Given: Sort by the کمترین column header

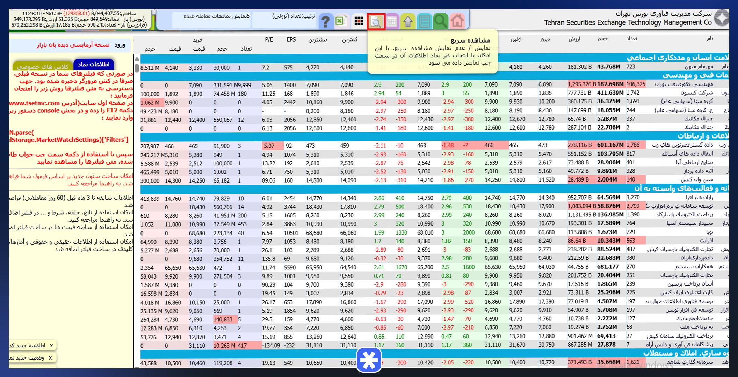Looking at the screenshot, I should (x=349, y=39).
